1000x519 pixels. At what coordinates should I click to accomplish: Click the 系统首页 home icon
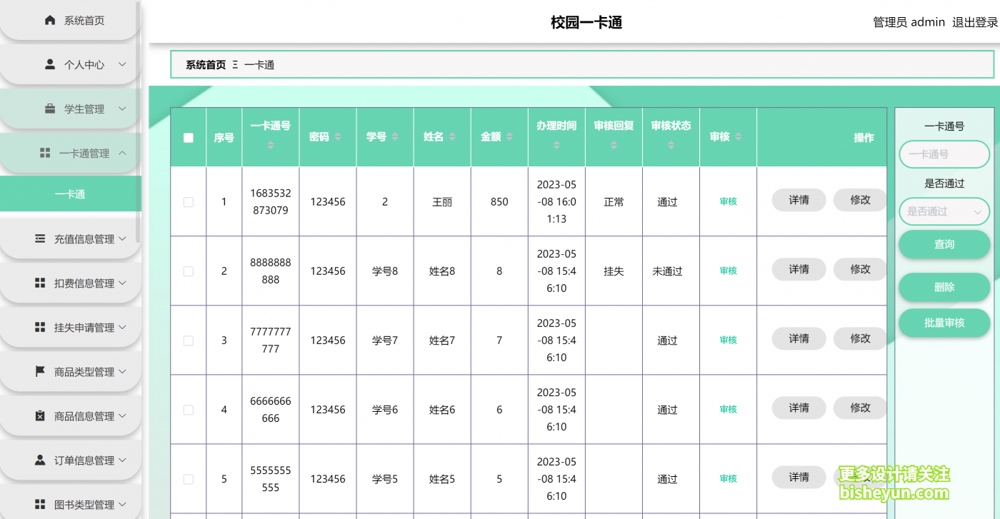[49, 21]
